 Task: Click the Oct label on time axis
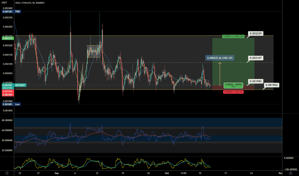[167, 173]
